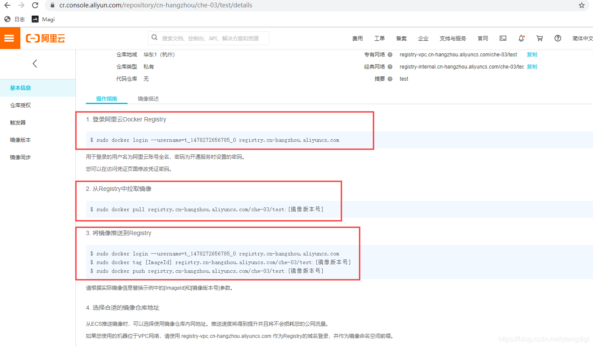Click the 专有网络 help tooltip icon
This screenshot has width=593, height=347.
coord(390,55)
